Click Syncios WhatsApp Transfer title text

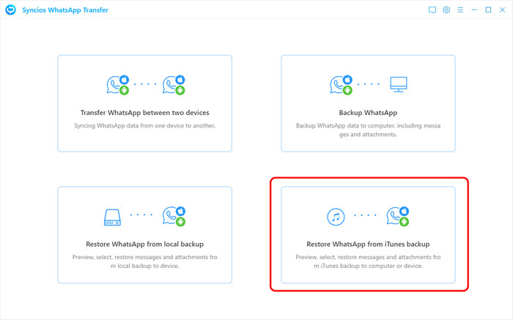coord(65,10)
